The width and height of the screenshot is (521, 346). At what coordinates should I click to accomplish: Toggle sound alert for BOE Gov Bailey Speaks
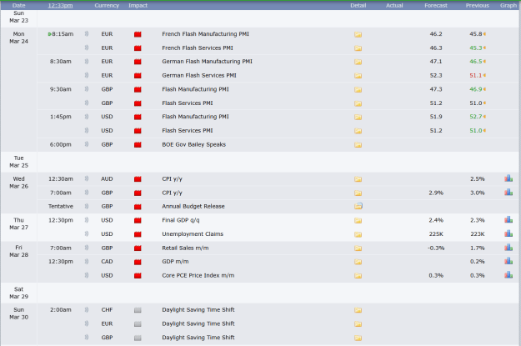87,144
